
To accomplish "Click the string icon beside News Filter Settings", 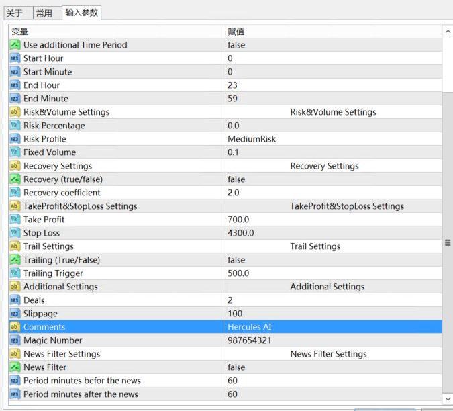I will [15, 354].
